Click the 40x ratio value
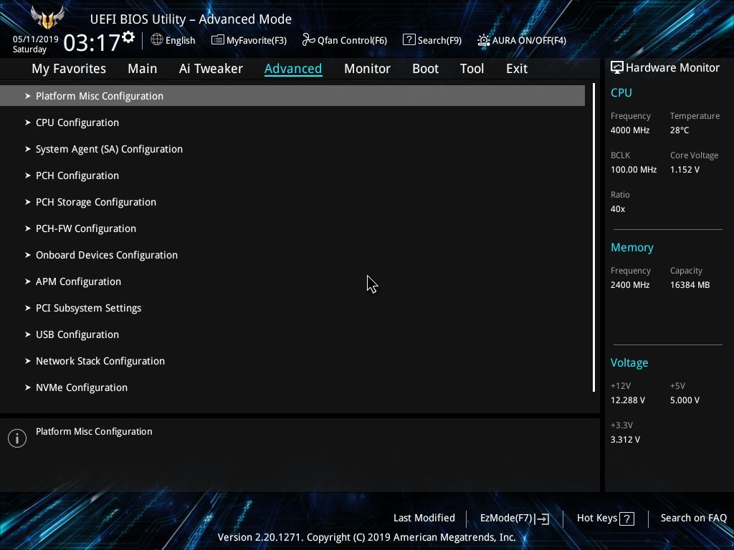This screenshot has height=550, width=734. point(617,209)
